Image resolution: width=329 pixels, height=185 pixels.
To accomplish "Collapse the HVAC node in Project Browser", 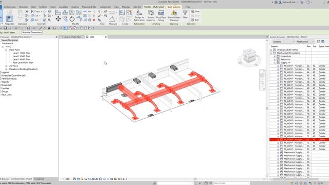I will (x=3, y=47).
